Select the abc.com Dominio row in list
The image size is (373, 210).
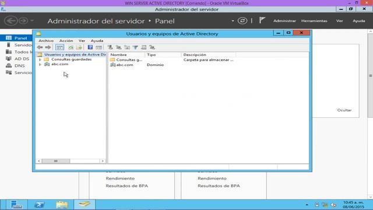click(137, 65)
